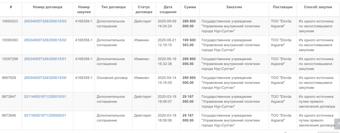Image resolution: width=340 pixels, height=133 pixels.
Task: Open contract link 021140001671/200010/01
Action: pyautogui.click(x=45, y=97)
